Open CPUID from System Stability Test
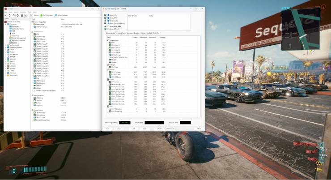The image size is (331, 180). 159,129
